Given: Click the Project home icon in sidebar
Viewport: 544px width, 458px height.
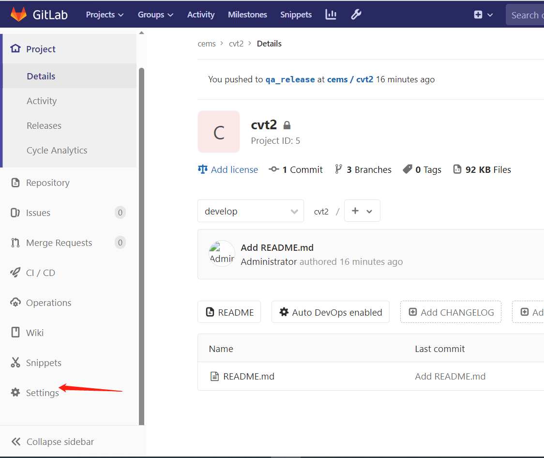Looking at the screenshot, I should pos(15,48).
